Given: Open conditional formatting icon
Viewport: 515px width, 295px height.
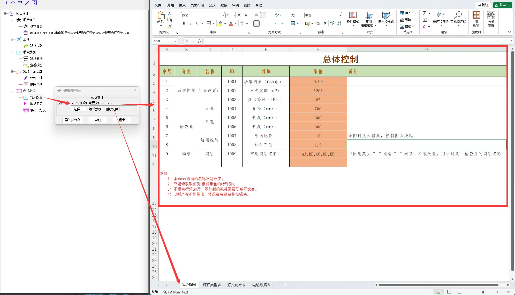Looking at the screenshot, I should coord(353,15).
